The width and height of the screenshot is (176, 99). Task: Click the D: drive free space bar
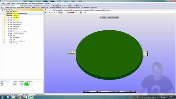pos(28,85)
